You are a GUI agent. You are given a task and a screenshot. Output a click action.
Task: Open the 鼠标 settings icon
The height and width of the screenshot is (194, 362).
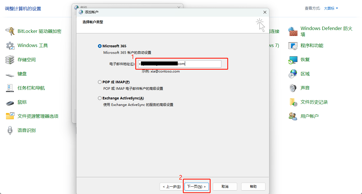tap(10, 102)
